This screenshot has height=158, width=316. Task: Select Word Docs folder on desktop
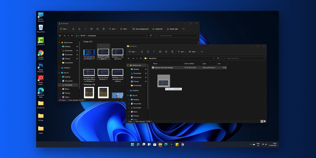pyautogui.click(x=41, y=104)
